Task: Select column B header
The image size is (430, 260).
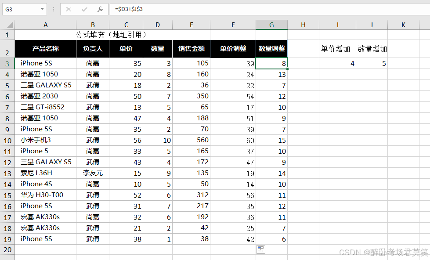Action: click(93, 25)
